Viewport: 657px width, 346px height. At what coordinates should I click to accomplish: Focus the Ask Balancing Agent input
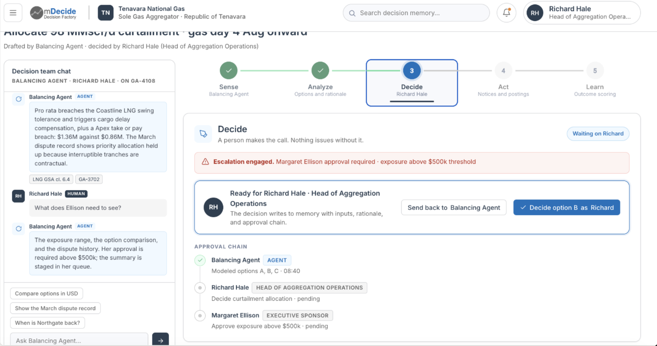point(79,340)
